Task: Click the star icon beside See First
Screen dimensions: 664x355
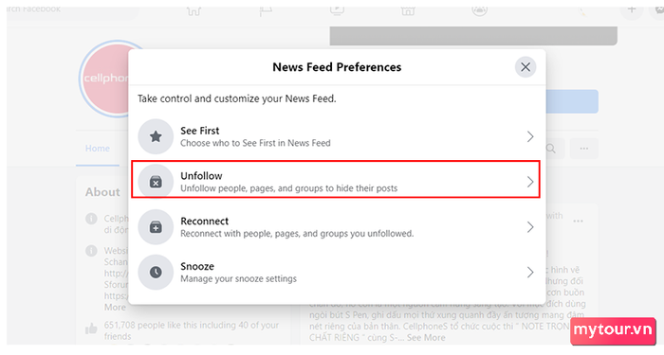Action: [156, 136]
